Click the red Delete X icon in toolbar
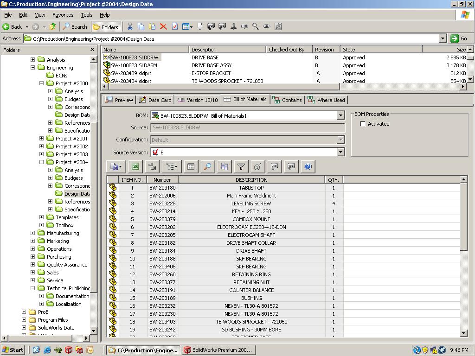Screen dimensions: 475x356 tap(163, 27)
